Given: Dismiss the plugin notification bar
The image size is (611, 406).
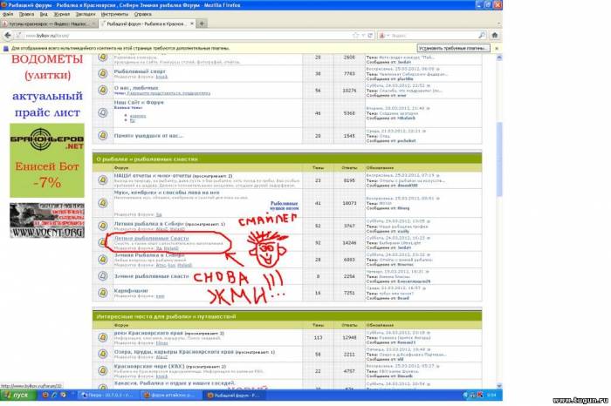Looking at the screenshot, I should point(497,48).
